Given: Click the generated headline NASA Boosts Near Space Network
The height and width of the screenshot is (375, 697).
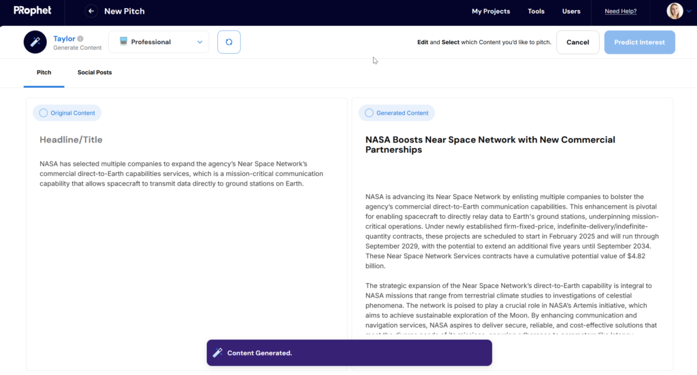Looking at the screenshot, I should click(490, 145).
